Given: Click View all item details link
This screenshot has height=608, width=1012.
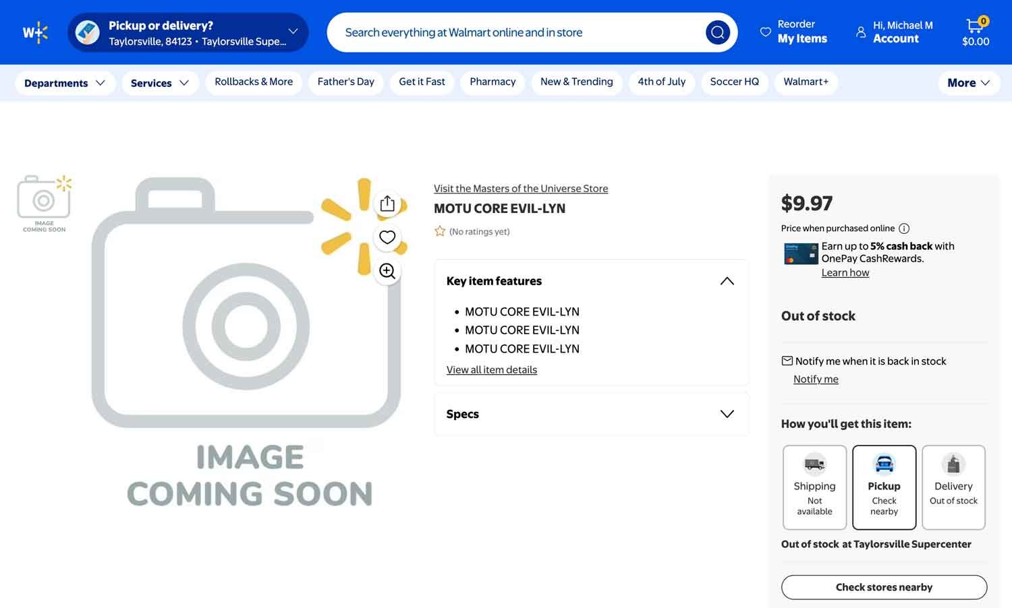Looking at the screenshot, I should coord(492,370).
